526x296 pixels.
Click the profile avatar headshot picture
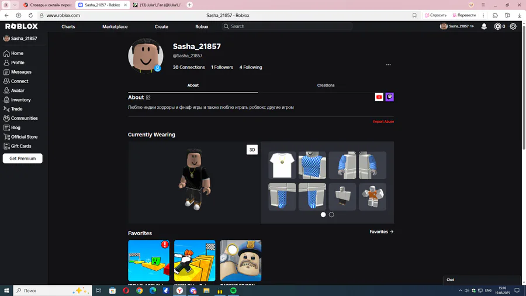coord(146,56)
